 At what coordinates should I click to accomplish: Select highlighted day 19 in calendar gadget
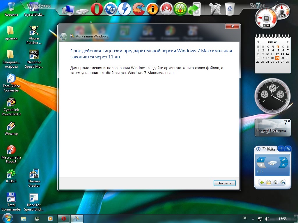point(277,58)
